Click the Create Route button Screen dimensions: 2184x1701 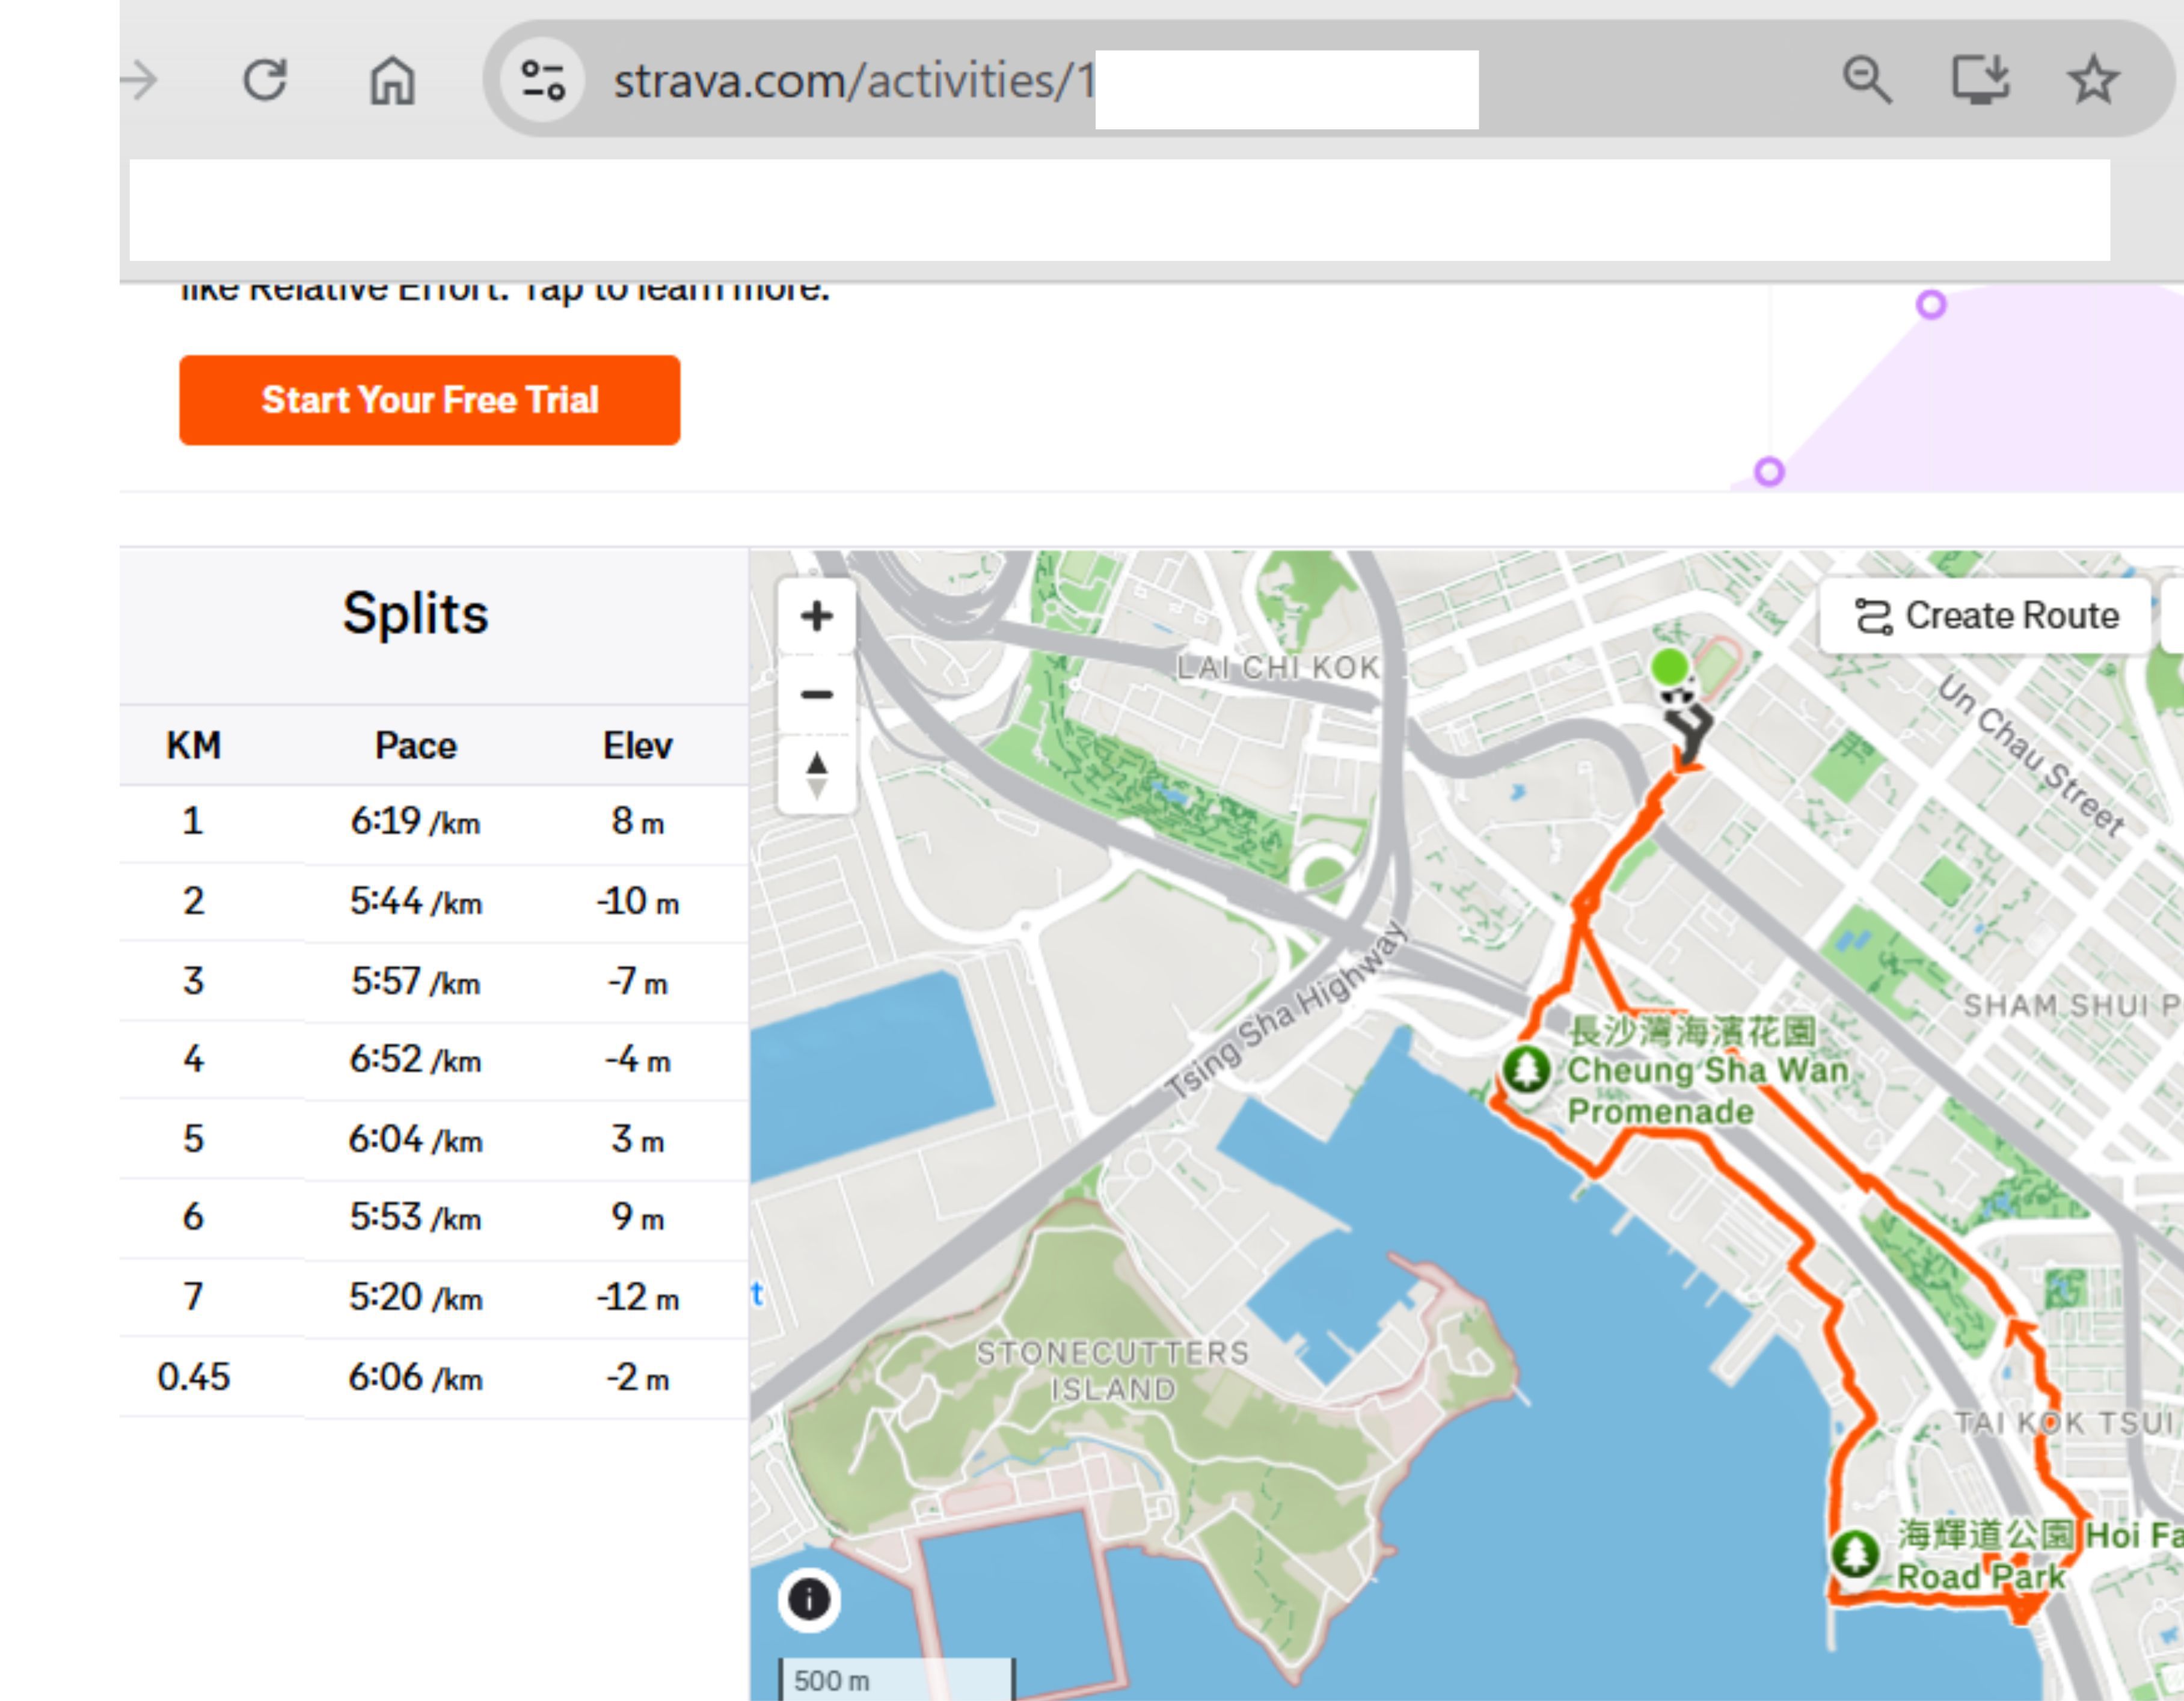point(1986,616)
